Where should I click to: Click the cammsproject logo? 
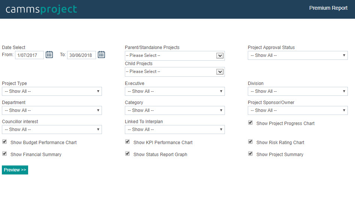42,9
